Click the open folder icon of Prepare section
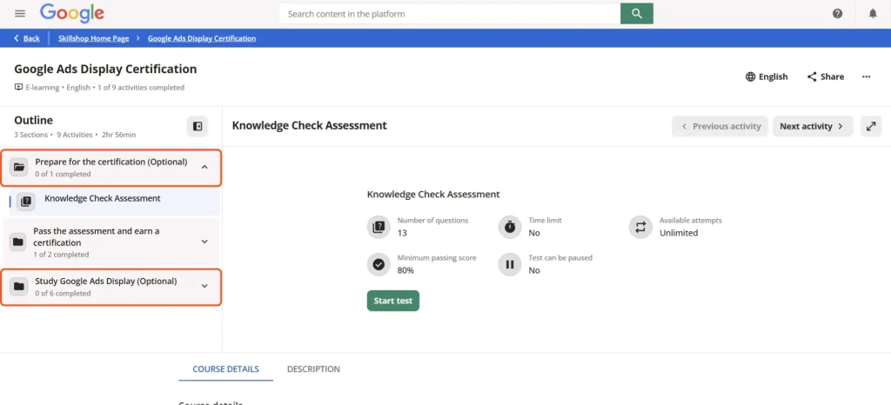891x405 pixels. [19, 168]
